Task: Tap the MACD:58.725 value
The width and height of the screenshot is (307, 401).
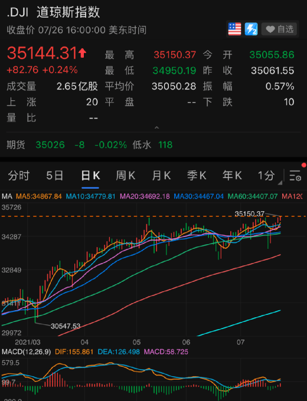Action: click(x=166, y=352)
